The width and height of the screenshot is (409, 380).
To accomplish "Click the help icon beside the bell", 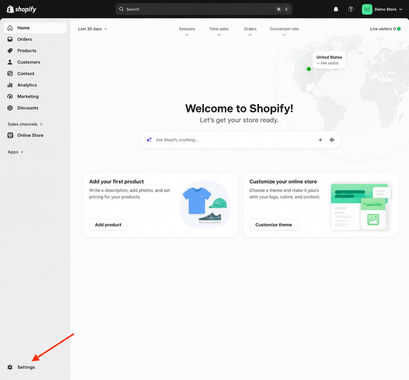I will pyautogui.click(x=351, y=9).
